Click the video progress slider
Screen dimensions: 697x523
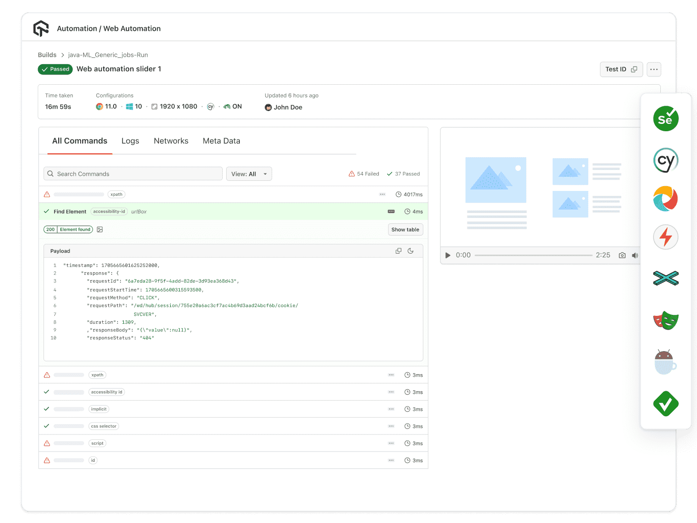pos(533,256)
